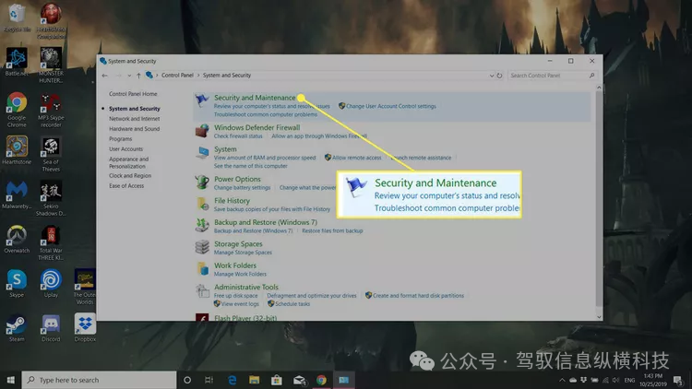Click Type here to search box

[99, 380]
